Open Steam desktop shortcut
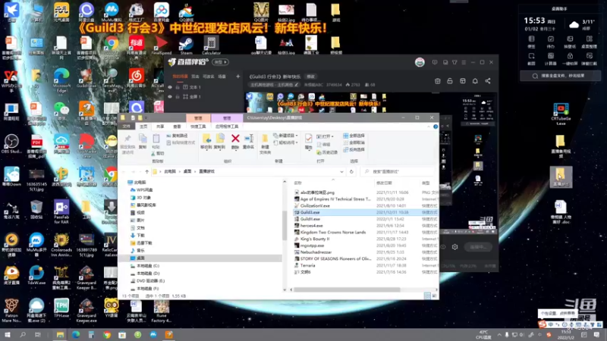This screenshot has width=607, height=341. point(186,45)
